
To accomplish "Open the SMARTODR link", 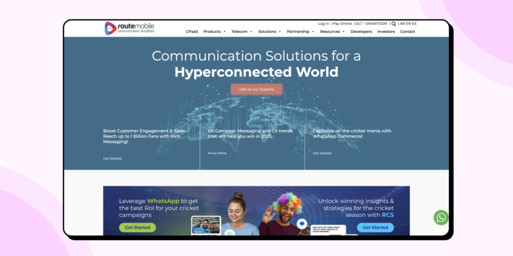I will coord(377,24).
